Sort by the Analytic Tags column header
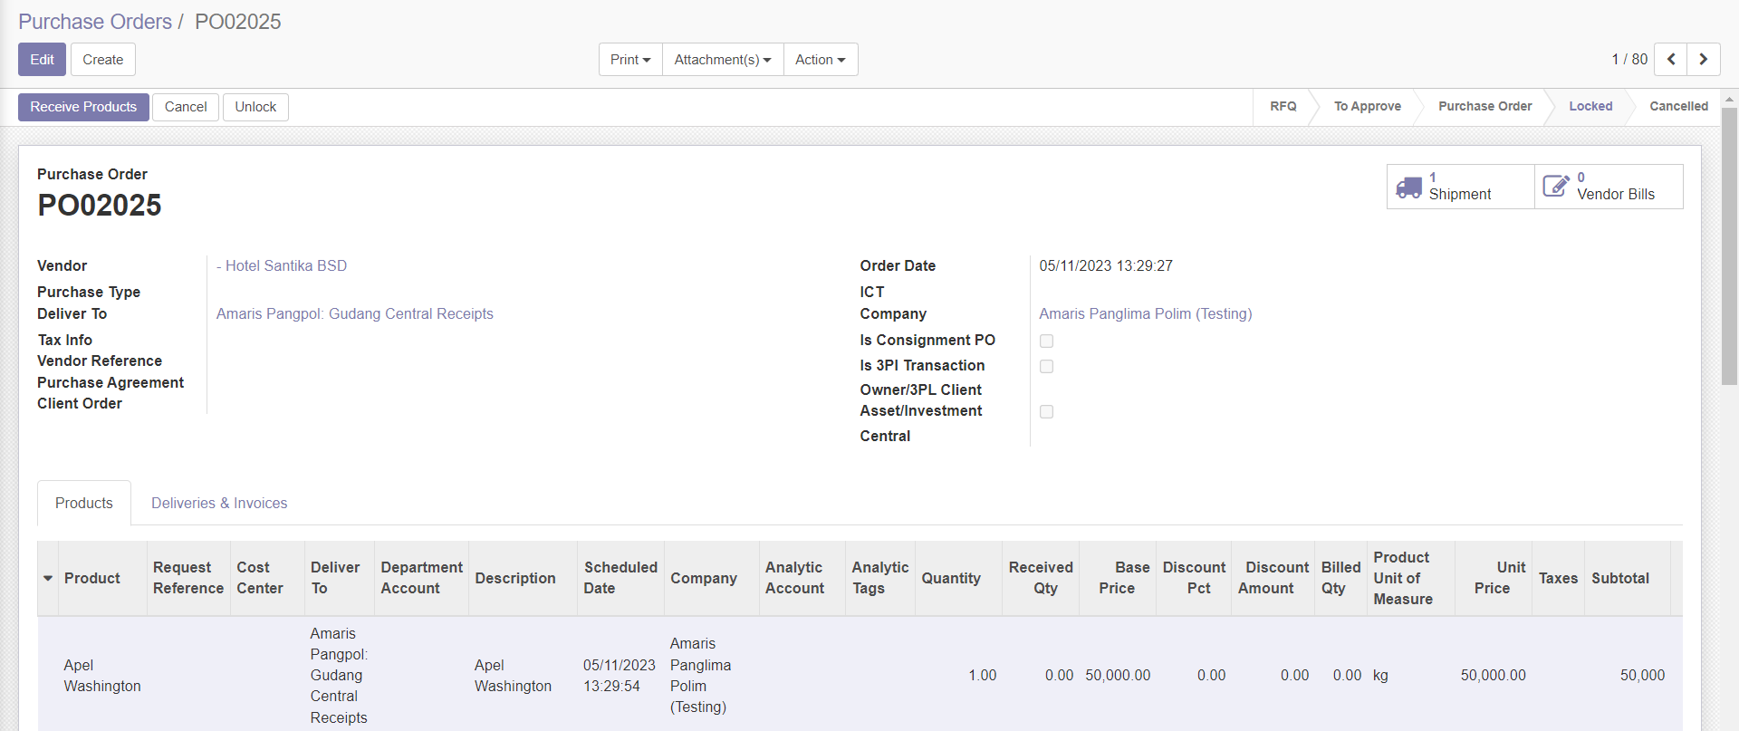The height and width of the screenshot is (731, 1739). pyautogui.click(x=879, y=578)
